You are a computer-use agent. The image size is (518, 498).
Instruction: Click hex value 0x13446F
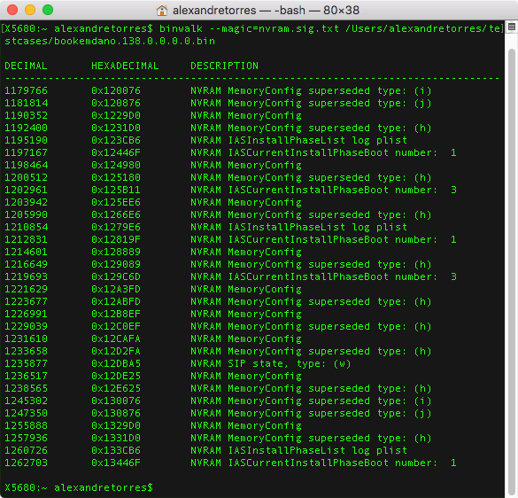pyautogui.click(x=116, y=463)
